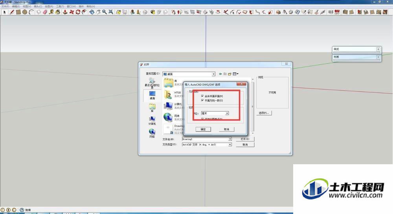Click the Computer (计算机) sidebar icon
This screenshot has height=214, width=393.
152,120
